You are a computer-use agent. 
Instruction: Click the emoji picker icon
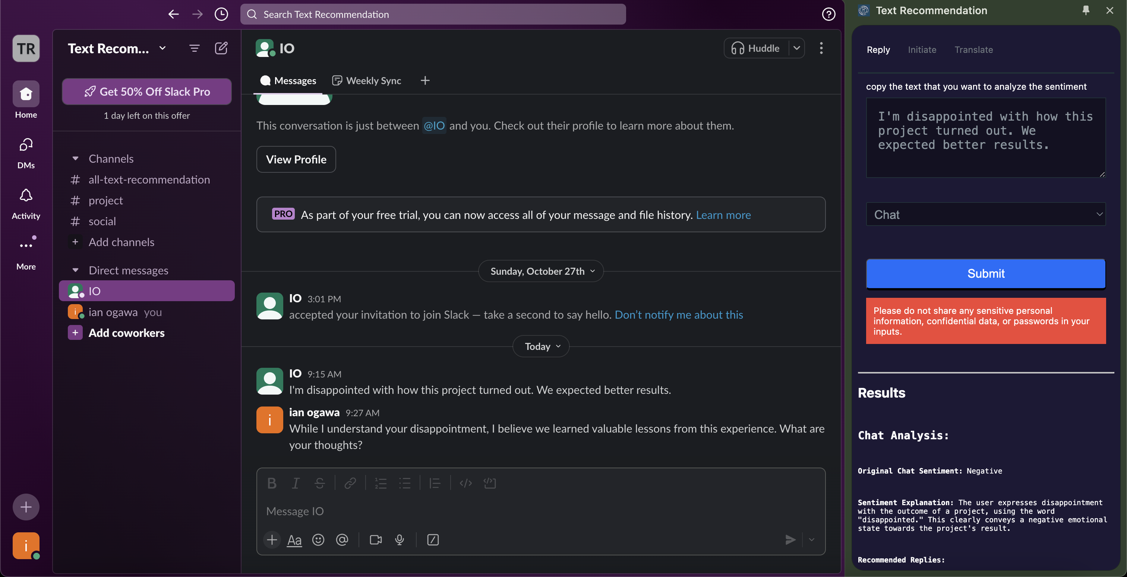click(x=318, y=540)
